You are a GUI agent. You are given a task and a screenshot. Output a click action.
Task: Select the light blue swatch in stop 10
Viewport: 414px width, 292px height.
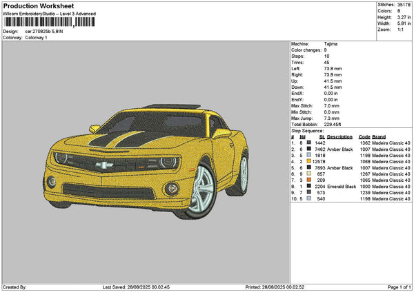coord(308,198)
